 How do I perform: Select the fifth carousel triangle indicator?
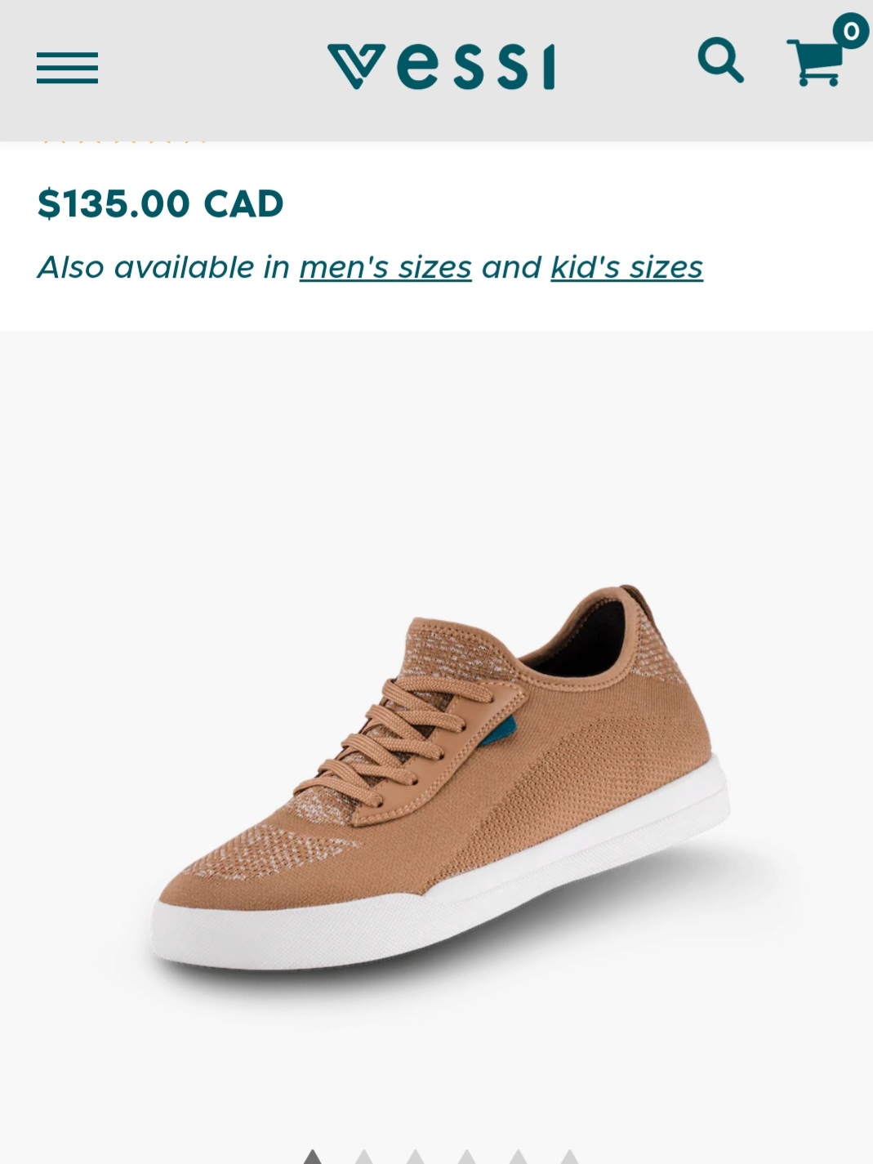518,1157
